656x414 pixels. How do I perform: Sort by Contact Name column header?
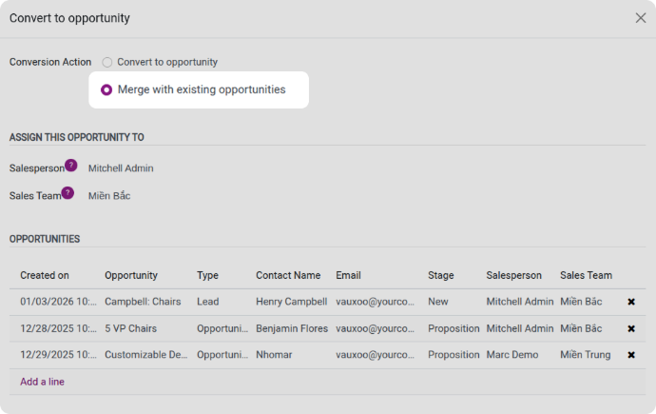coord(288,275)
